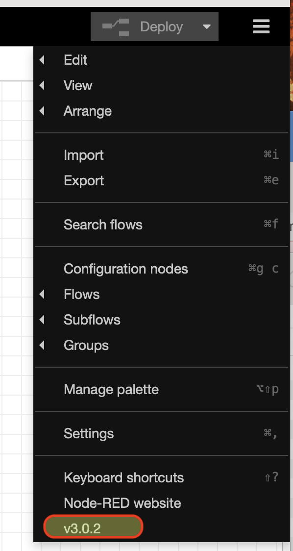
Task: Click the empty flow canvas grid
Action: coord(17,316)
